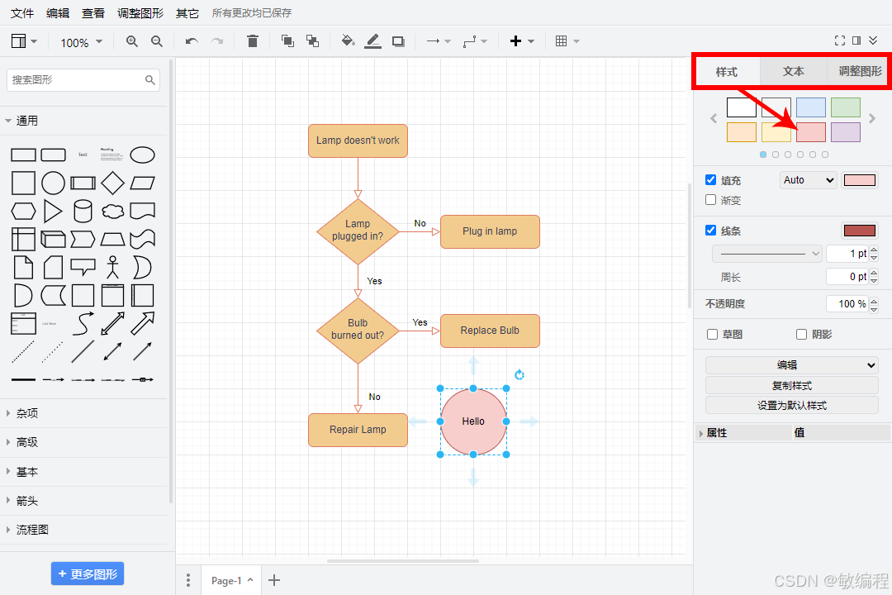Click the 设置为默认样式 button
Viewport: 892px width, 595px height.
[792, 406]
